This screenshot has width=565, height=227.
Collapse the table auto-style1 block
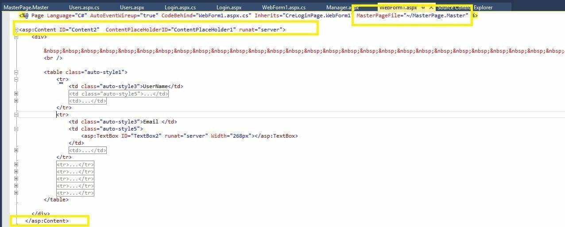[x=16, y=72]
